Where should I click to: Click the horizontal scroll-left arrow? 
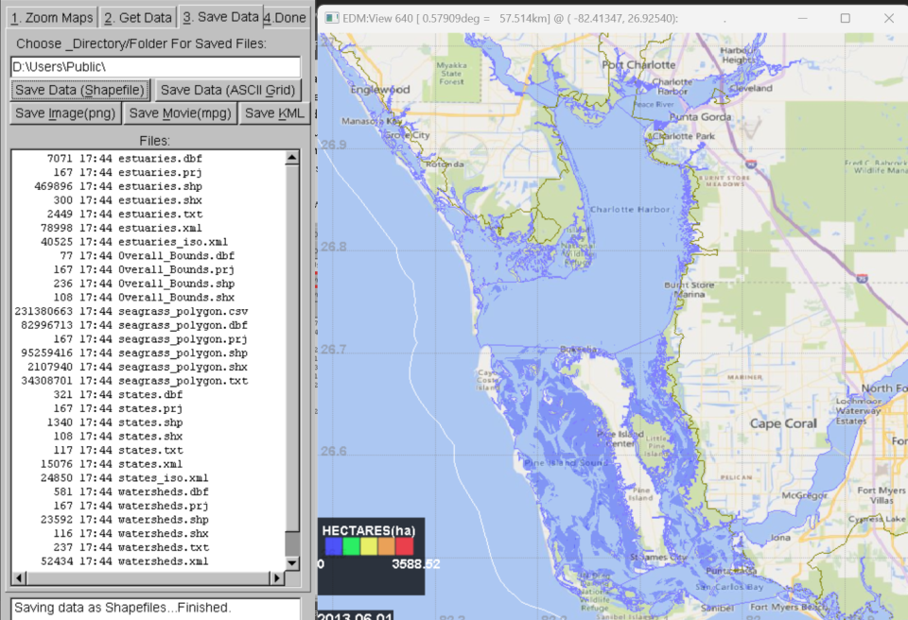[19, 578]
